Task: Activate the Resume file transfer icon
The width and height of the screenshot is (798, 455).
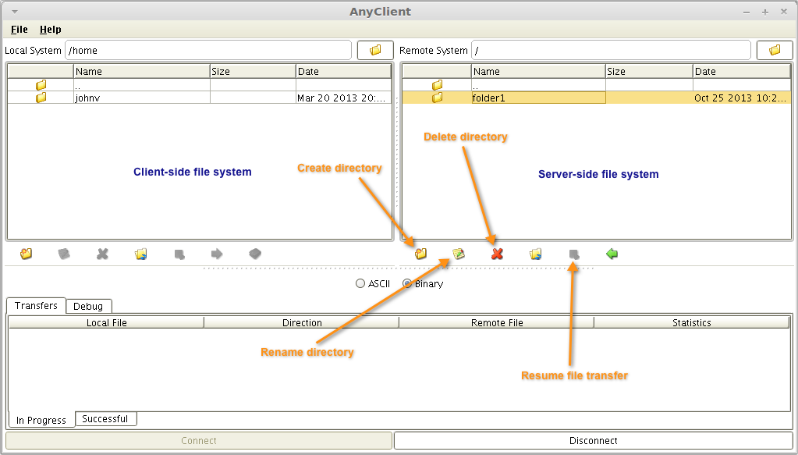Action: coord(573,254)
